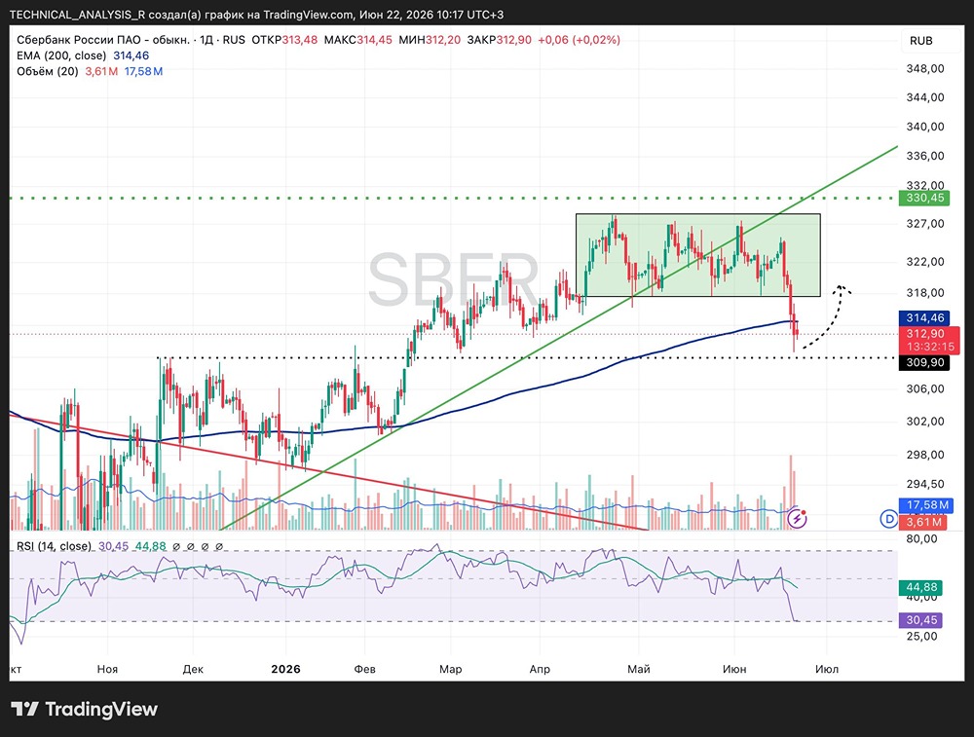Image resolution: width=974 pixels, height=737 pixels.
Task: Click the Дек label on time axis
Action: click(x=193, y=669)
